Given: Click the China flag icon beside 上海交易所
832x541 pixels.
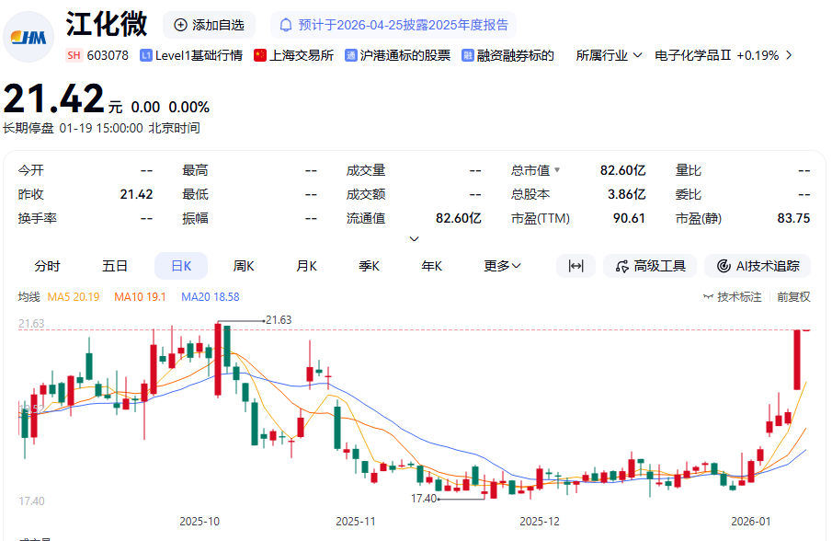Looking at the screenshot, I should pos(260,55).
